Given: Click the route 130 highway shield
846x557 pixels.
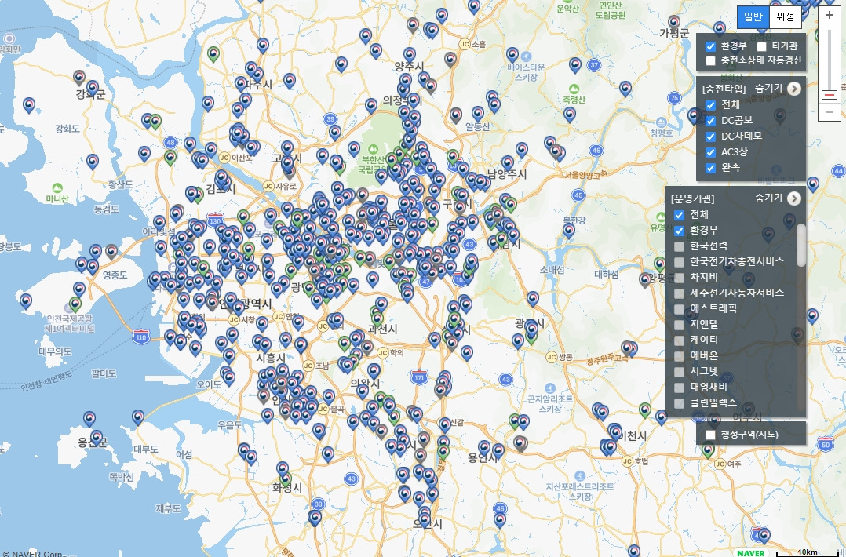Looking at the screenshot, I should click(215, 220).
